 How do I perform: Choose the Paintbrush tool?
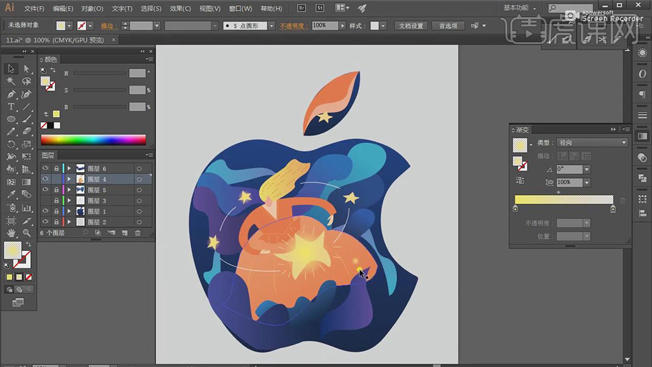[26, 119]
